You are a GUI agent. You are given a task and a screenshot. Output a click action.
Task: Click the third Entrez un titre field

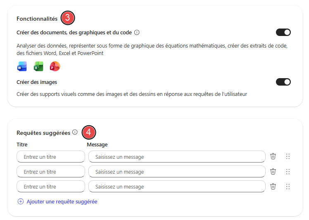[51, 187]
